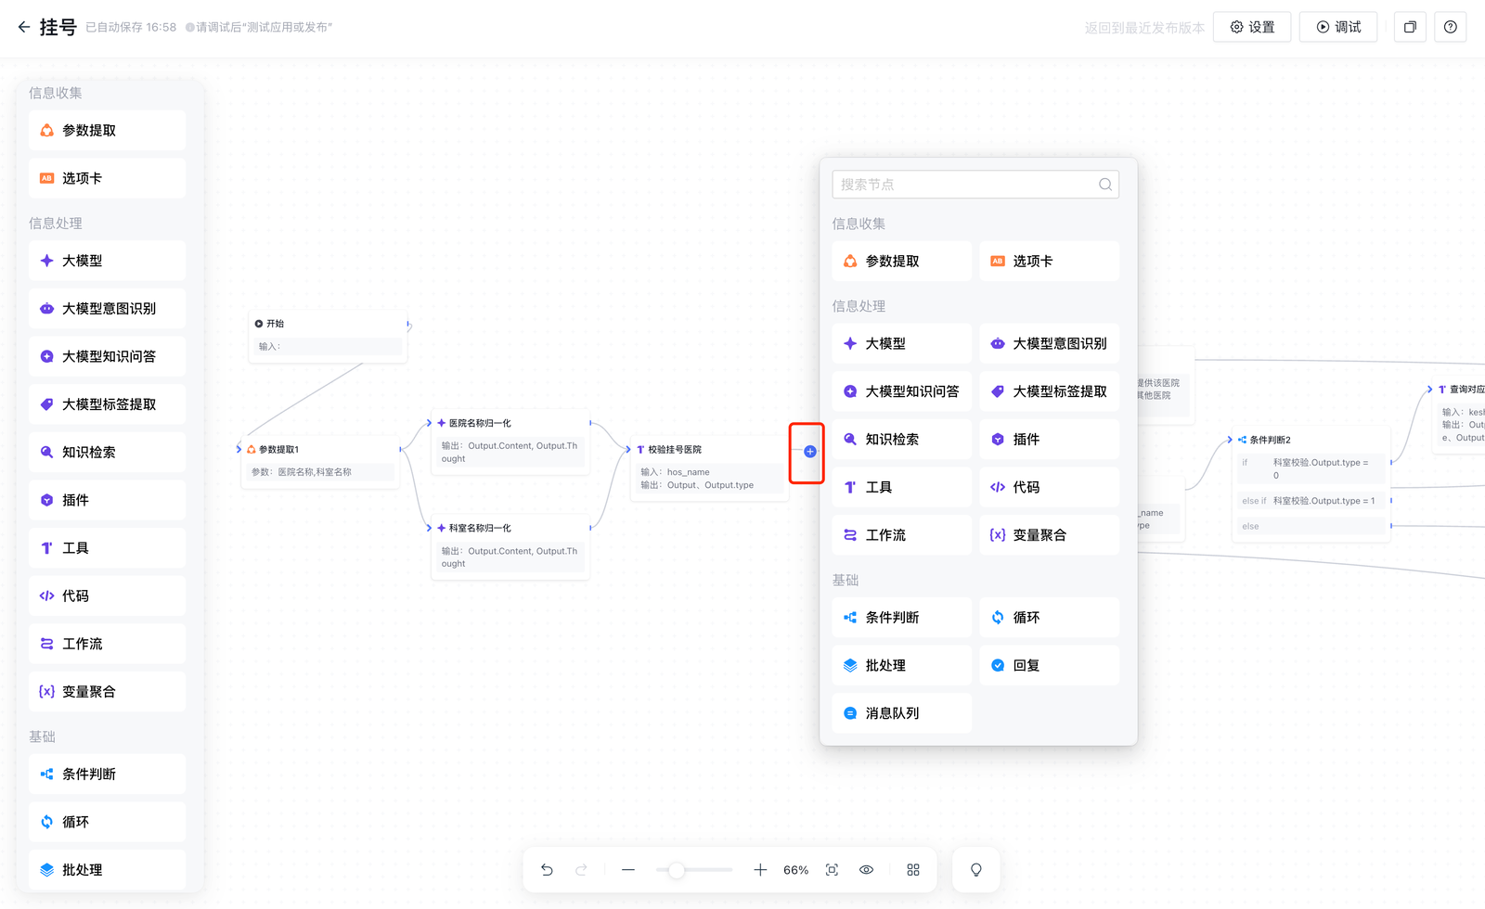This screenshot has width=1485, height=909.
Task: Expand the 参数提取1 node input port
Action: (239, 449)
